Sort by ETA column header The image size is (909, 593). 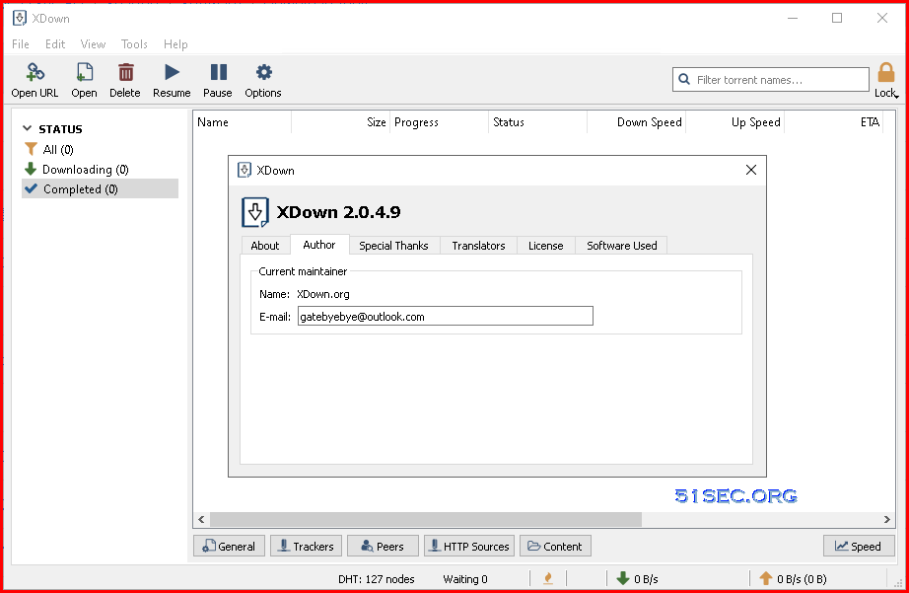point(834,121)
